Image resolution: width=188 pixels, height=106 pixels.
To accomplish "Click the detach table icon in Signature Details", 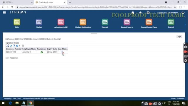I will click(x=8, y=46).
